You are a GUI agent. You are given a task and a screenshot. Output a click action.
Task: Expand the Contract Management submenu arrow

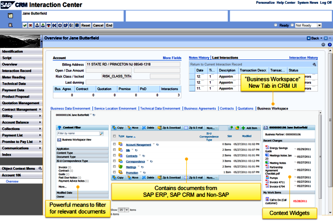(x=40, y=110)
